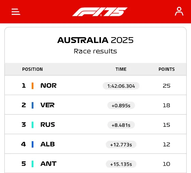Click the POSITION column header
The height and width of the screenshot is (173, 191).
[32, 69]
